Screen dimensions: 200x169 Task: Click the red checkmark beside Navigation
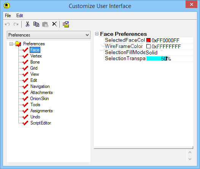point(25,86)
